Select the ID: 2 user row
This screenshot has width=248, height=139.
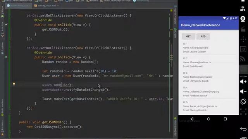(209, 62)
